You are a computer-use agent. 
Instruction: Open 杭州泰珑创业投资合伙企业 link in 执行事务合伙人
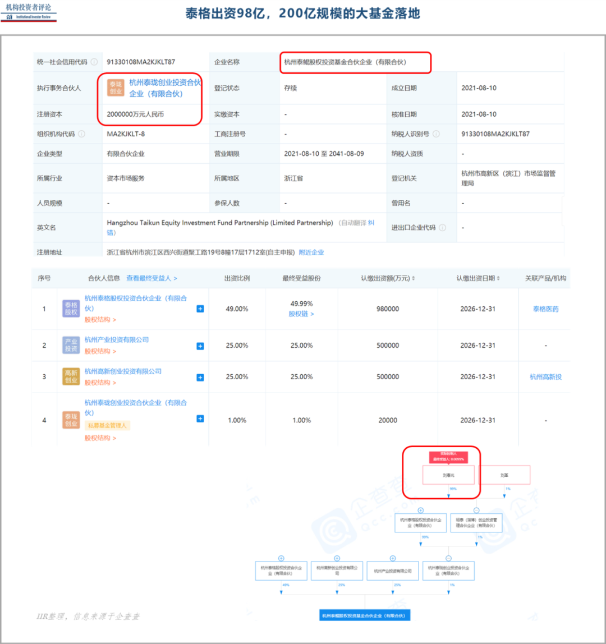tap(165, 88)
